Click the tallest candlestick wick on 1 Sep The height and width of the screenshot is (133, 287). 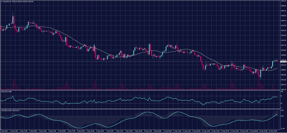13,17
